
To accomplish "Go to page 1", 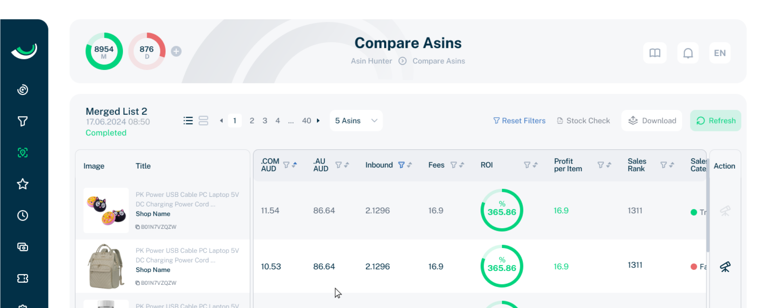I will coord(235,121).
